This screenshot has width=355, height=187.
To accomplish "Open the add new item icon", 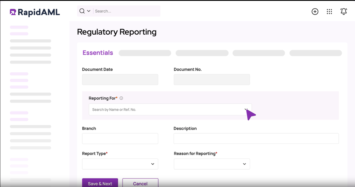I will click(315, 12).
